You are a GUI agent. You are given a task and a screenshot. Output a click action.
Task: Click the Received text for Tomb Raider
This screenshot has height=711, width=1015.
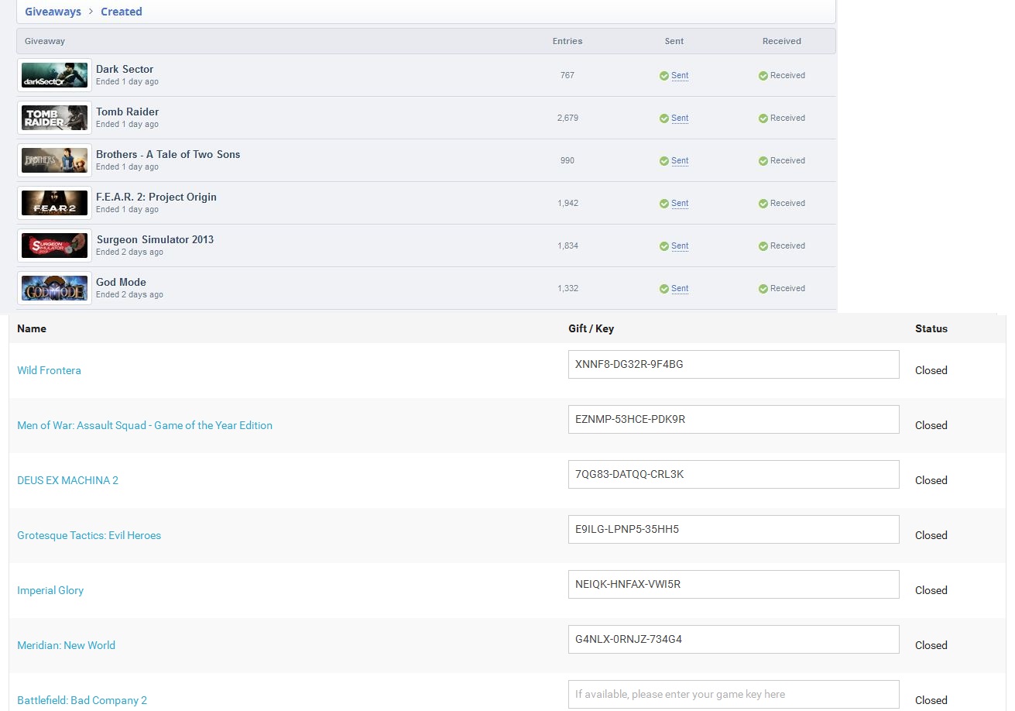click(787, 118)
